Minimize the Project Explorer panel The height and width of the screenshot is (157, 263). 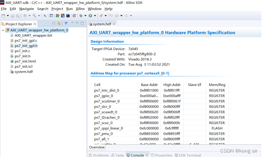tap(77, 23)
